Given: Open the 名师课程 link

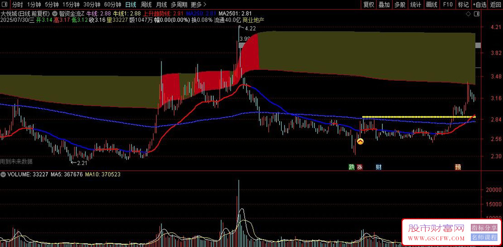Looking at the screenshot, I should 484,237.
